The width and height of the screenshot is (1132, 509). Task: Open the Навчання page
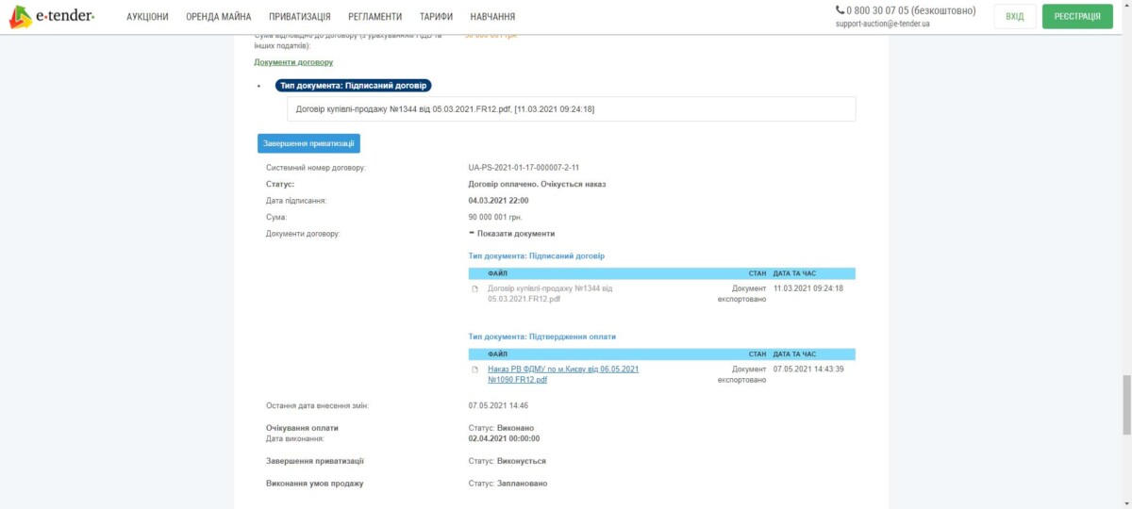[492, 17]
